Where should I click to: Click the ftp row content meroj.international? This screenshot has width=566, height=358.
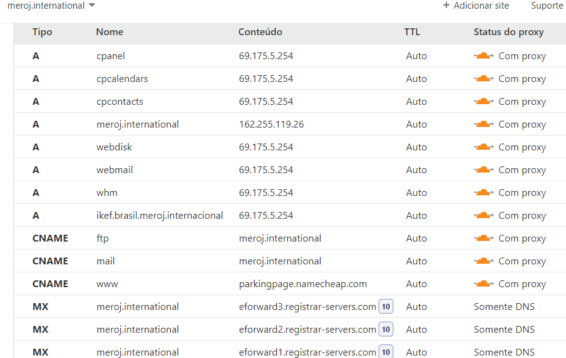[x=280, y=238]
